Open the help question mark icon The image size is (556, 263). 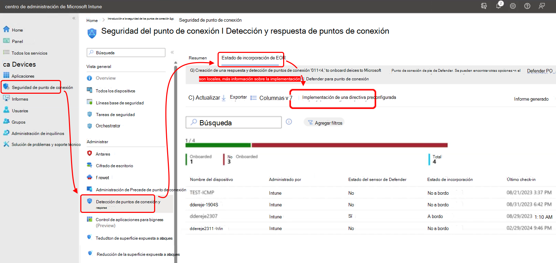point(527,6)
